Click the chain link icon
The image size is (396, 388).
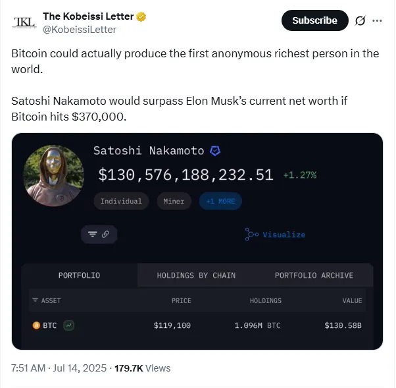[105, 234]
